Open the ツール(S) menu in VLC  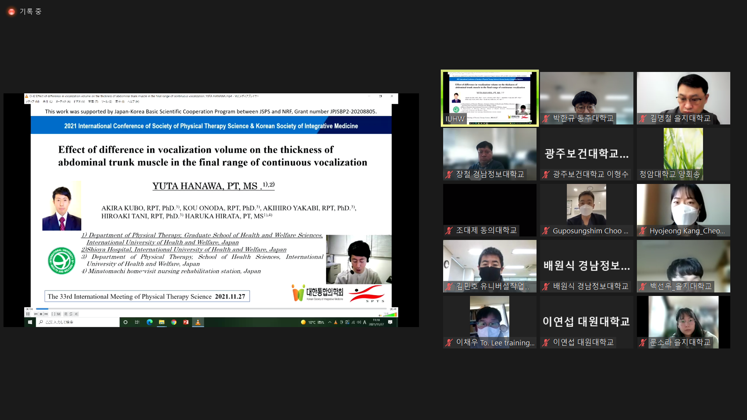click(x=107, y=101)
